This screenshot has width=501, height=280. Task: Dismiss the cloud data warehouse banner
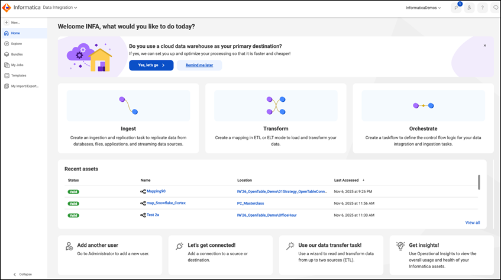[484, 46]
